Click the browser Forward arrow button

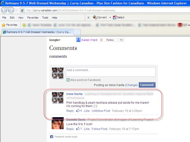[x=11, y=10]
